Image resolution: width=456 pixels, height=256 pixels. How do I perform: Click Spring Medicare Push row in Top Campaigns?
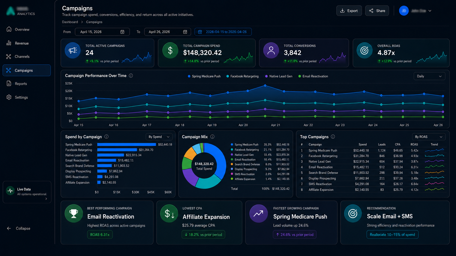point(373,150)
